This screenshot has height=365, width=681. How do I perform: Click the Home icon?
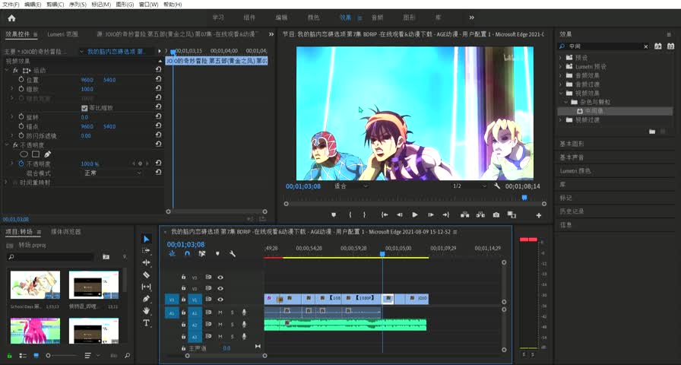pos(11,17)
